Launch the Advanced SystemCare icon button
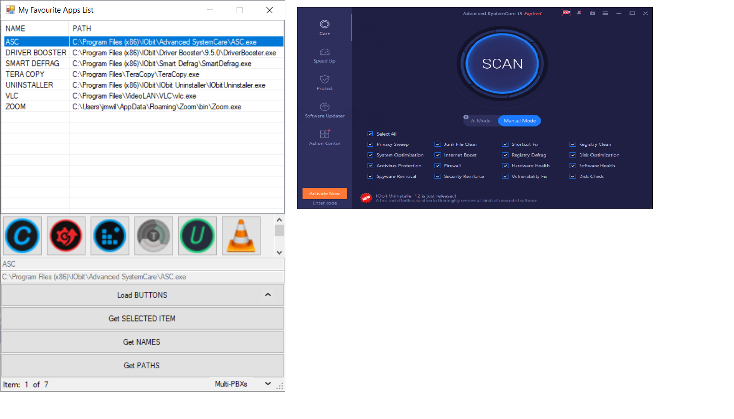The image size is (734, 419). click(x=22, y=236)
